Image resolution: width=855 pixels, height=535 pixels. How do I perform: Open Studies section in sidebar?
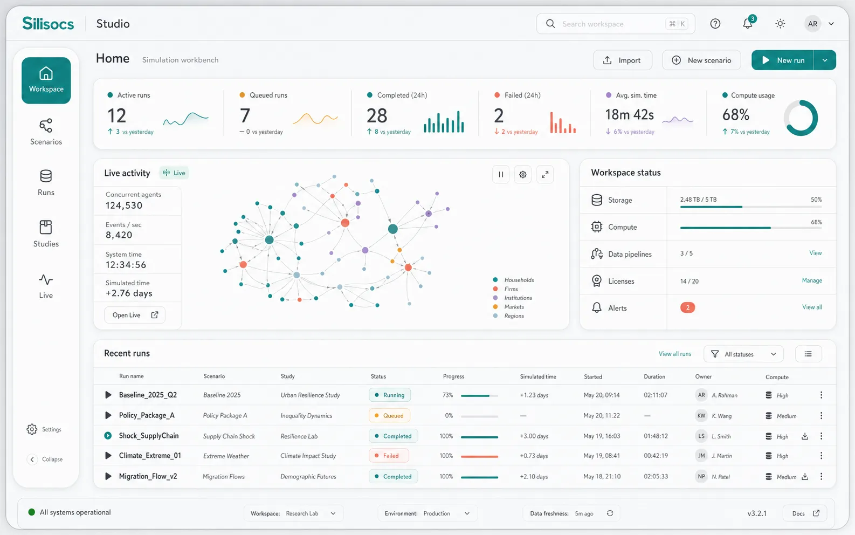click(46, 234)
